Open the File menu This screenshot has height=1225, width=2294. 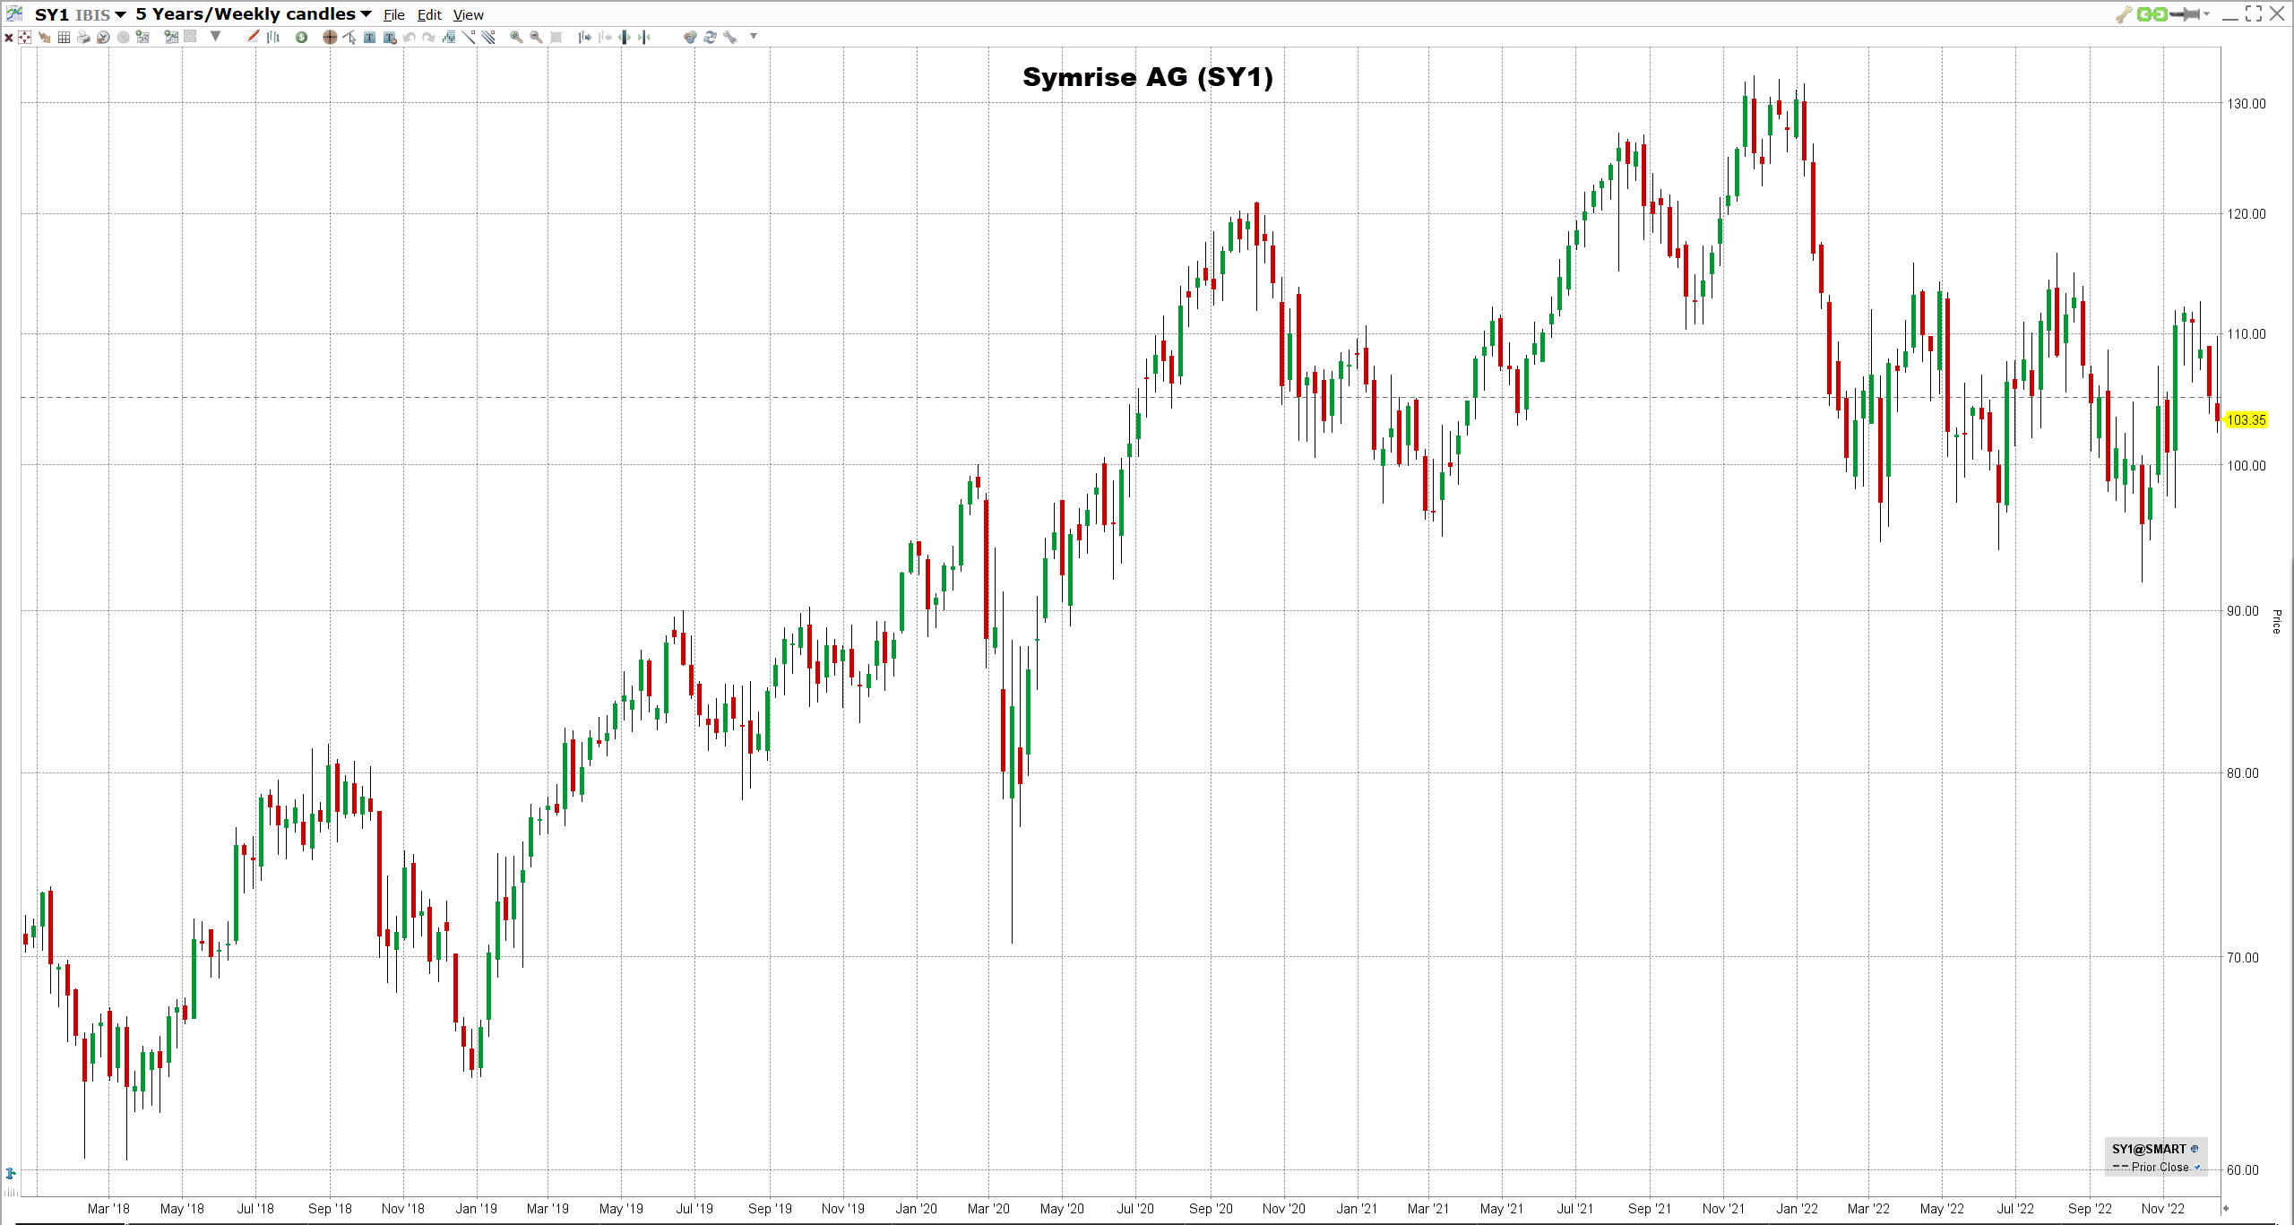click(x=394, y=15)
